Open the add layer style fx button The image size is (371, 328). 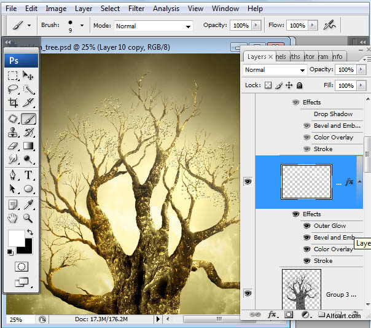pyautogui.click(x=271, y=314)
